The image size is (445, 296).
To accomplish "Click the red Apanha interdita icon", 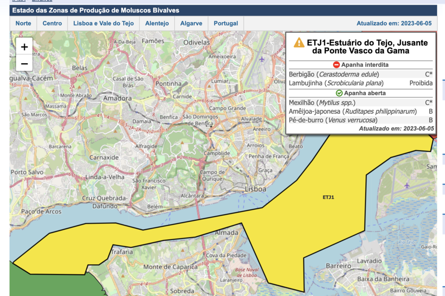I will click(x=337, y=65).
